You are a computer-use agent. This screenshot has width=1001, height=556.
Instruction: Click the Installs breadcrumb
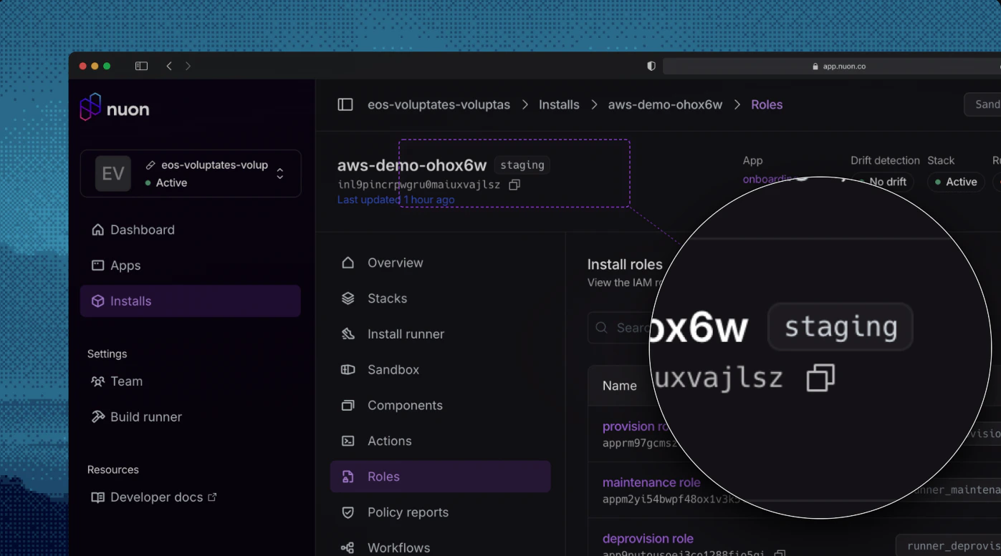pyautogui.click(x=559, y=104)
